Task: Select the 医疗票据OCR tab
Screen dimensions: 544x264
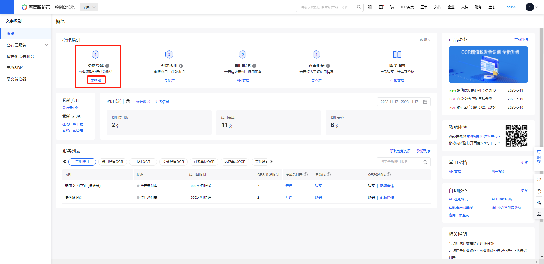Action: pyautogui.click(x=235, y=162)
